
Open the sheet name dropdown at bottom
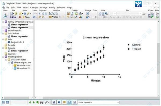(118, 102)
